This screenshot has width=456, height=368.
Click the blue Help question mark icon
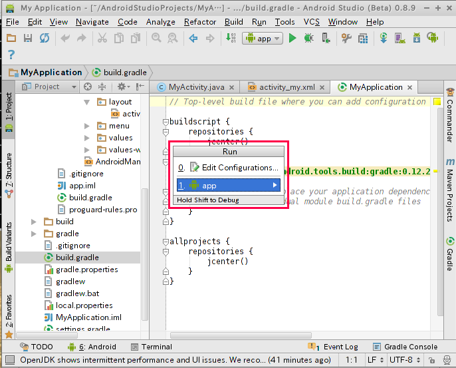(11, 55)
